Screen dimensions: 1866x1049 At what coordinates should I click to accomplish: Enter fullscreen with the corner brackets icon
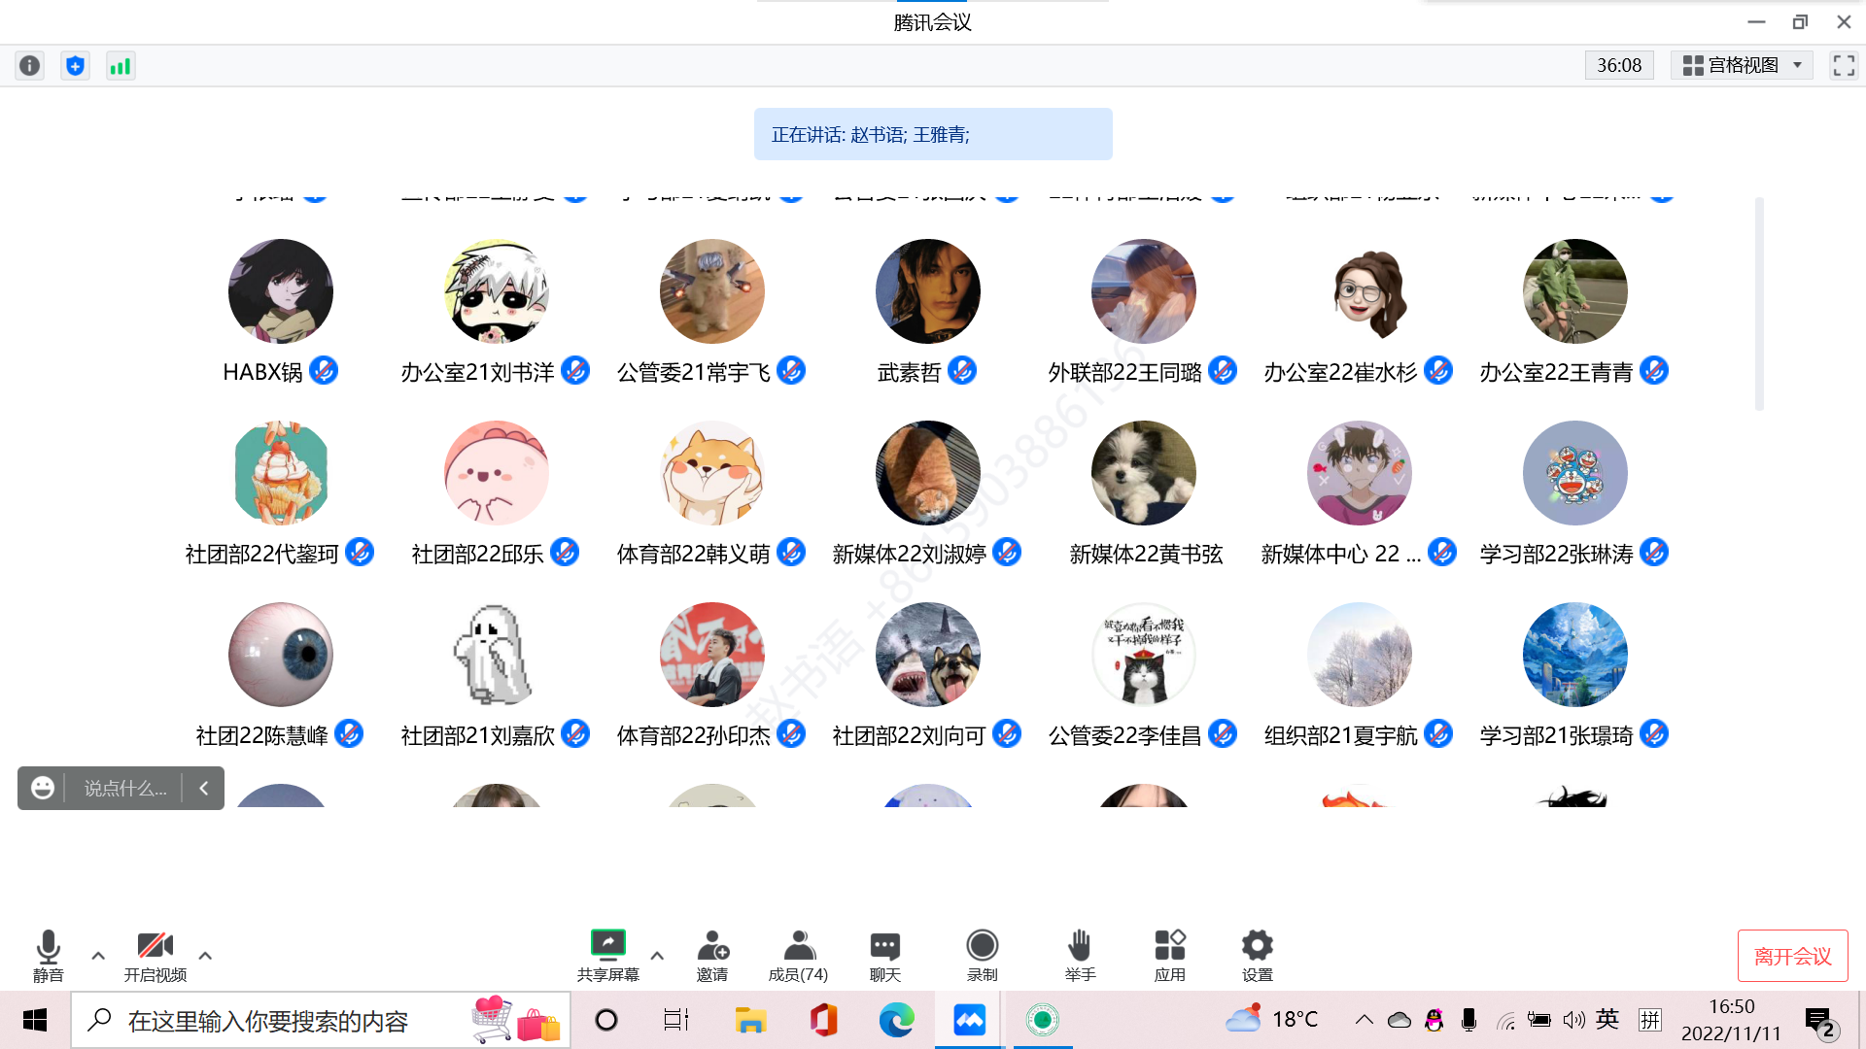tap(1844, 65)
